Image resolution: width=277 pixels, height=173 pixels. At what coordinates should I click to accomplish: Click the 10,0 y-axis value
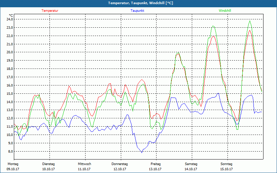10,135
